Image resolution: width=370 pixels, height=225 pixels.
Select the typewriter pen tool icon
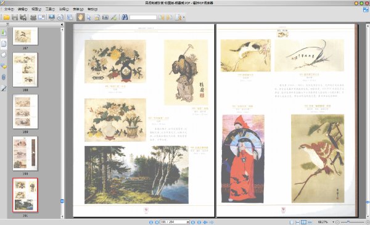(x=113, y=17)
